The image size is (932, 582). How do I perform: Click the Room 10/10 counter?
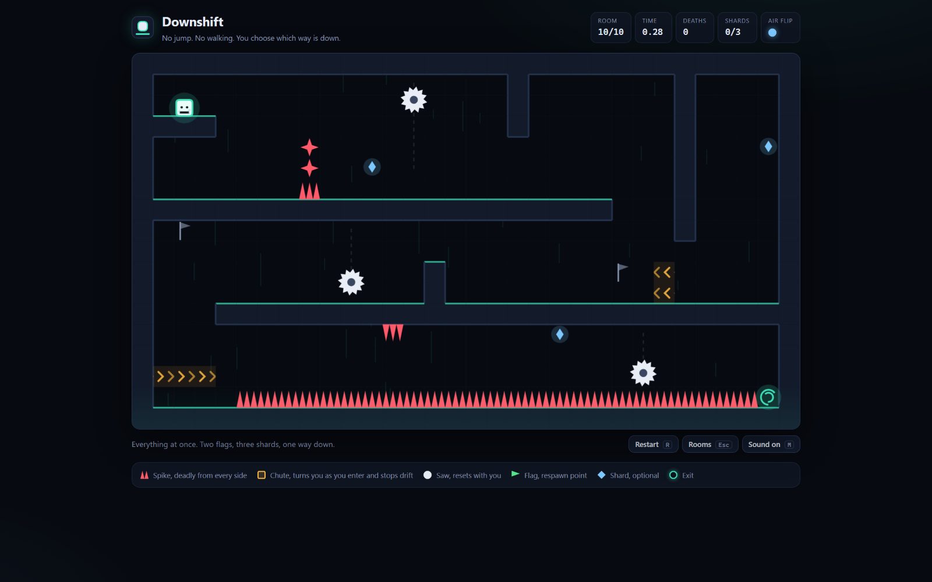tap(610, 27)
